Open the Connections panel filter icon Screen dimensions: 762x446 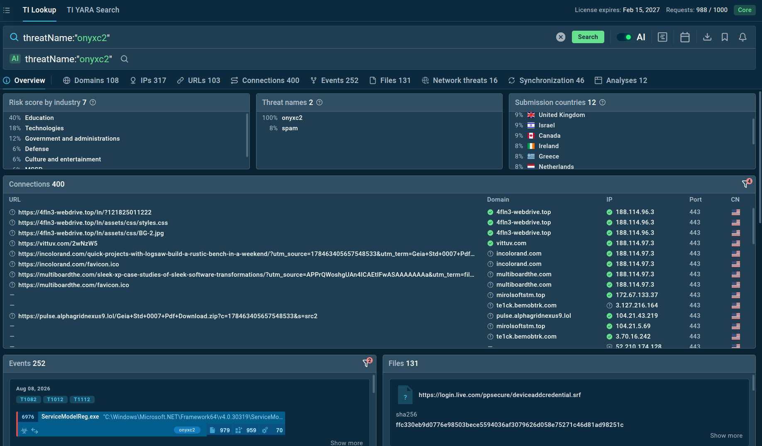746,184
